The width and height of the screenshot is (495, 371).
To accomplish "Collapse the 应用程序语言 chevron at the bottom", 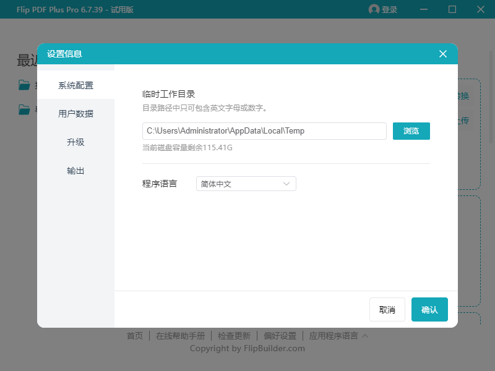I will 366,335.
